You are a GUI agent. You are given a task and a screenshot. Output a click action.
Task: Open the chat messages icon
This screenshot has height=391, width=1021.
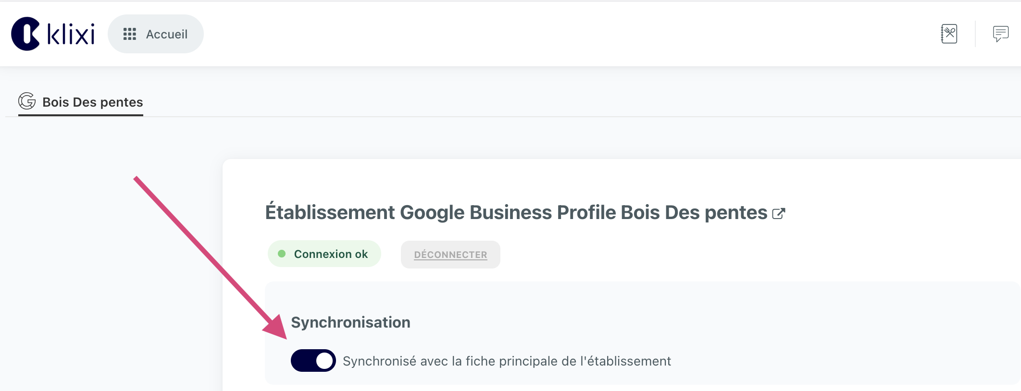(1000, 34)
